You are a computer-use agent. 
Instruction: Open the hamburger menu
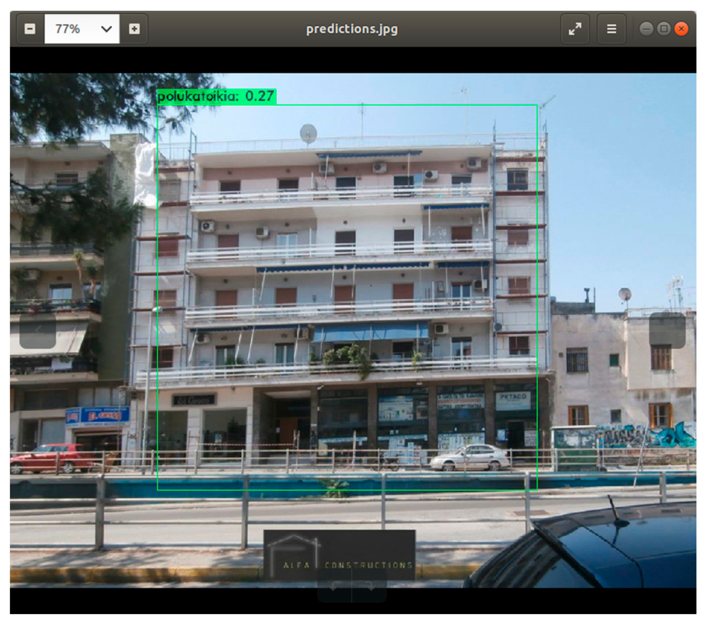point(611,29)
